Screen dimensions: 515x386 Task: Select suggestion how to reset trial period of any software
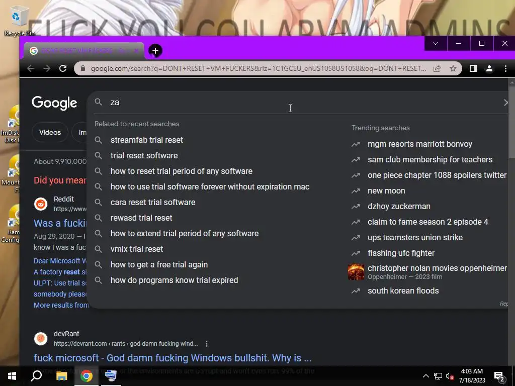[x=181, y=171]
